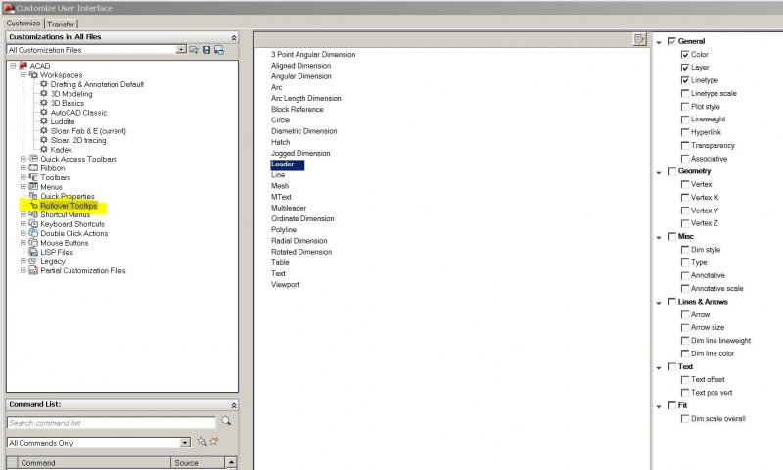783x470 pixels.
Task: Click the Toolbars node icon
Action: coord(33,177)
